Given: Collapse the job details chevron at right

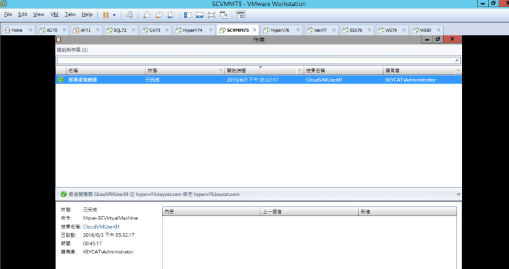Looking at the screenshot, I should click(x=458, y=194).
